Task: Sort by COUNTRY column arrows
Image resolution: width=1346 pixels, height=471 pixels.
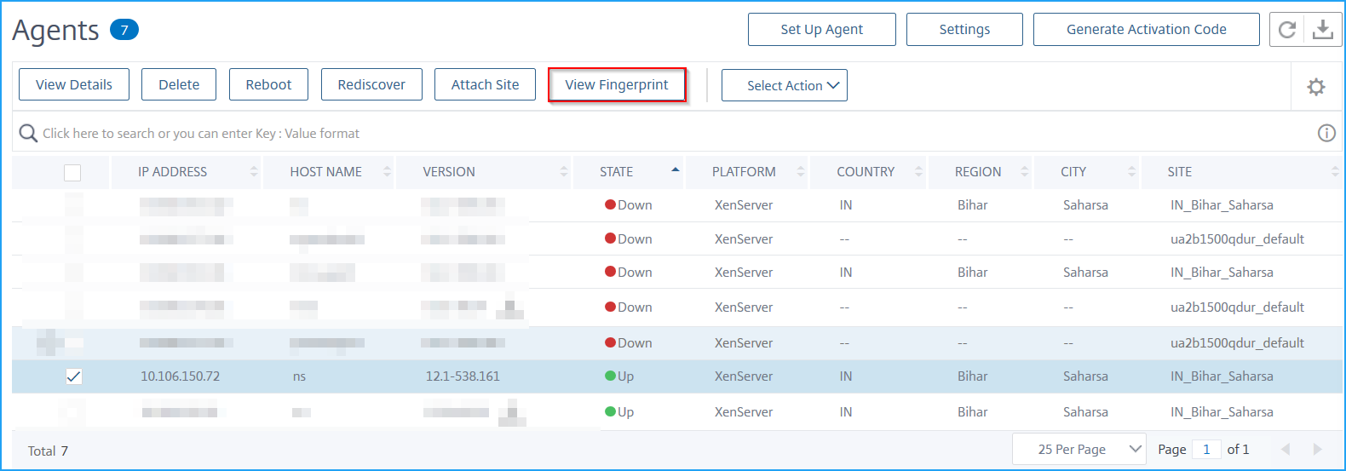Action: [918, 172]
